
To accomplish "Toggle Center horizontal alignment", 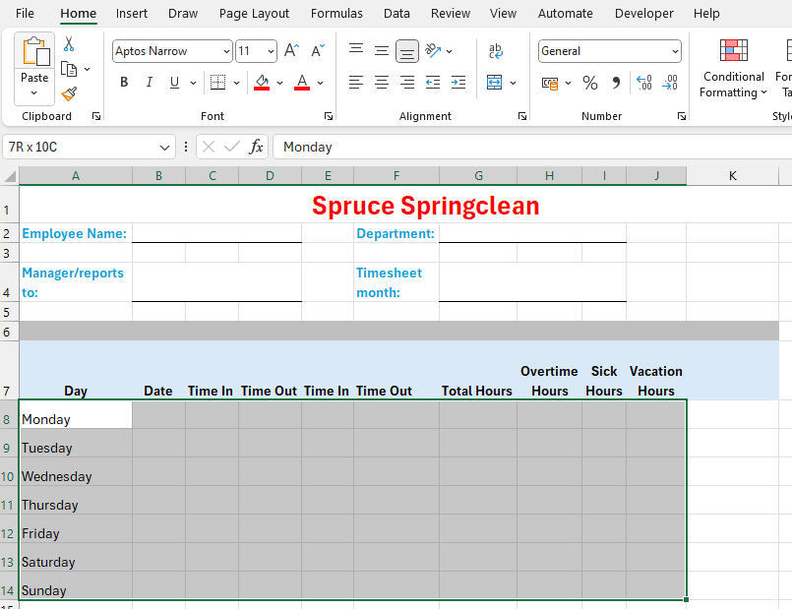I will coord(382,83).
